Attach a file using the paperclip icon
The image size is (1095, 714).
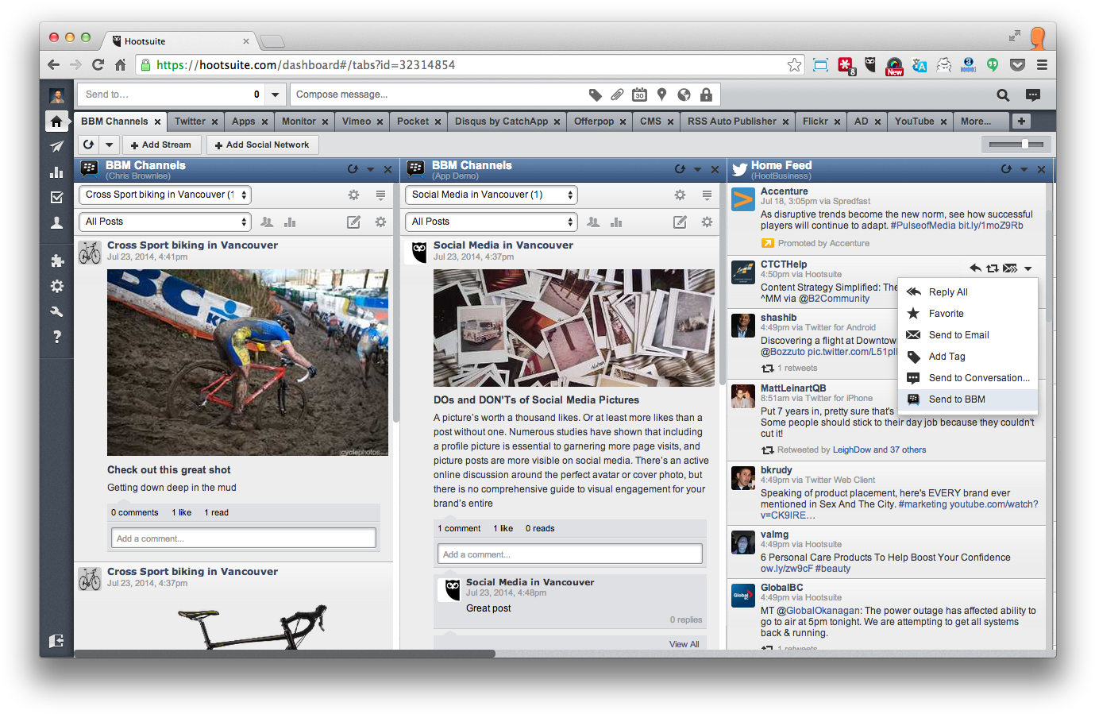617,95
